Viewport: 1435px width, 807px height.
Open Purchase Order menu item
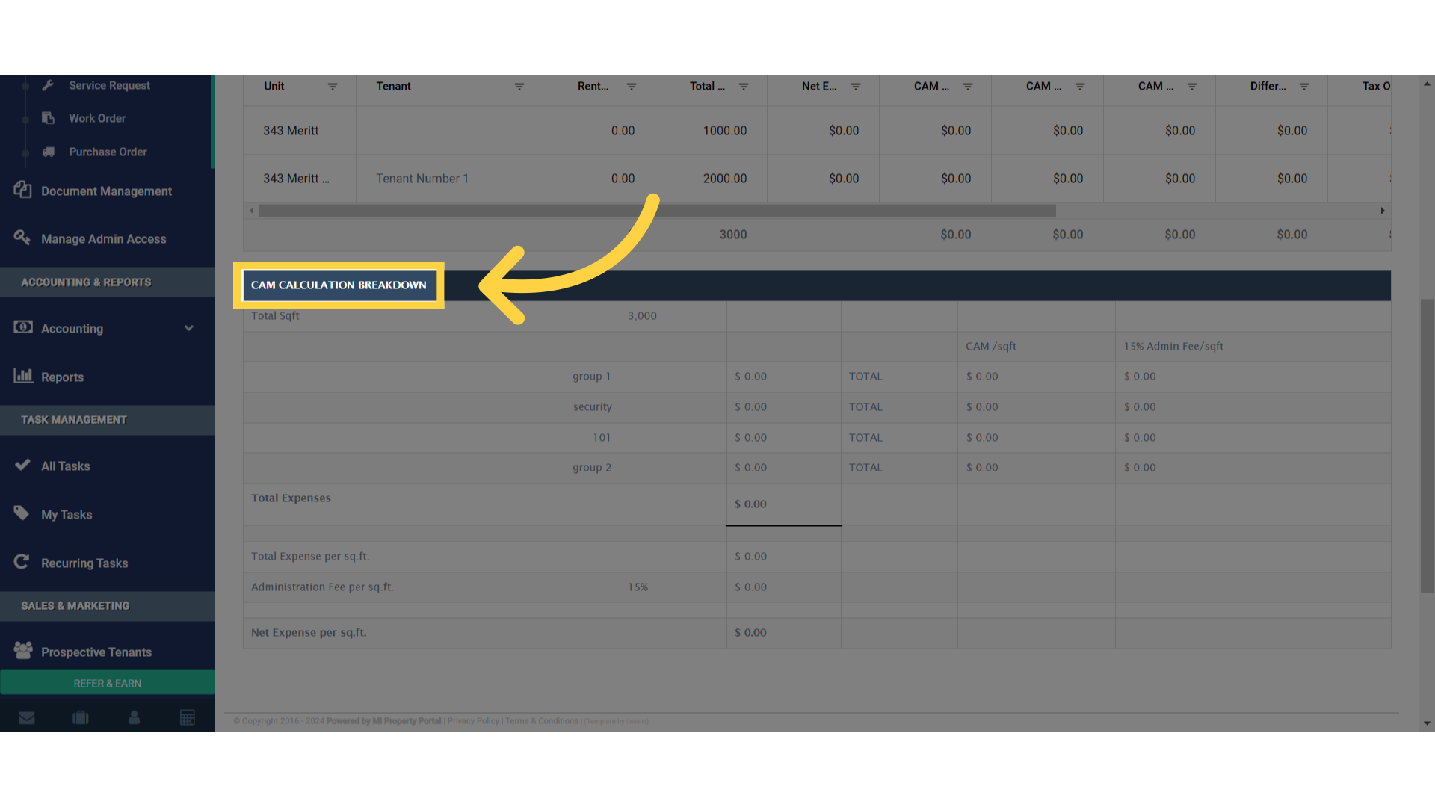[x=108, y=152]
